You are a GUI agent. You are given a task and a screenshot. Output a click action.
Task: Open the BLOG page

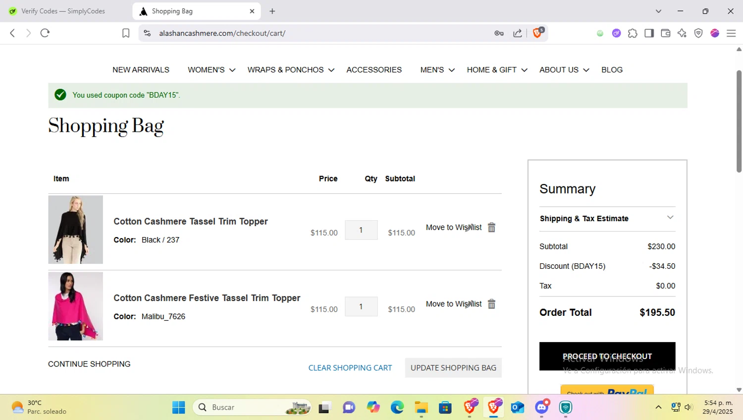(x=612, y=70)
